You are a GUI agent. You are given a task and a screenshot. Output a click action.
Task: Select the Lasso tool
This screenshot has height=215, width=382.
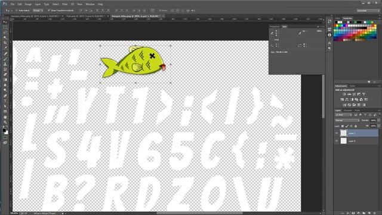tap(5, 32)
